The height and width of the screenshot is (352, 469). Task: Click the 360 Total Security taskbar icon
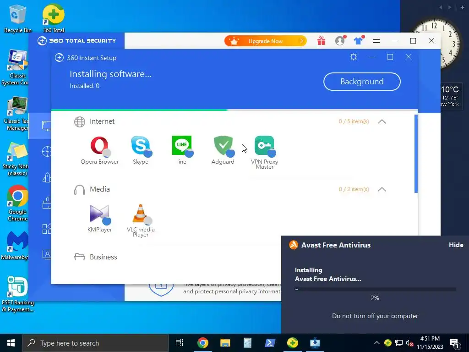tap(293, 343)
